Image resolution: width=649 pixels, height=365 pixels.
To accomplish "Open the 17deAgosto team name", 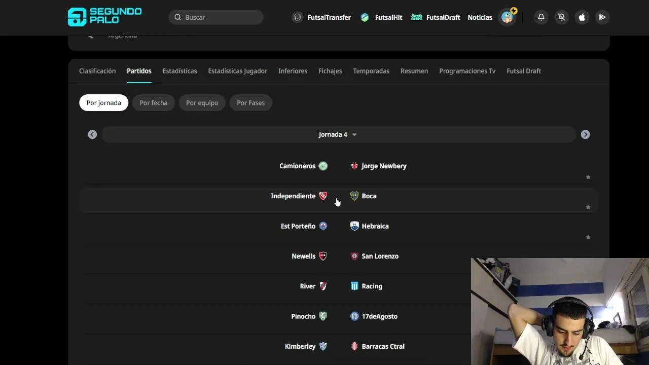I will [x=379, y=316].
